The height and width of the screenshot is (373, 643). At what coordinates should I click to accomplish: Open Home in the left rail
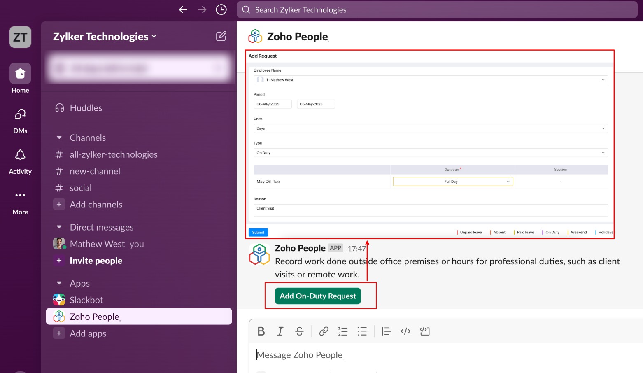(20, 78)
